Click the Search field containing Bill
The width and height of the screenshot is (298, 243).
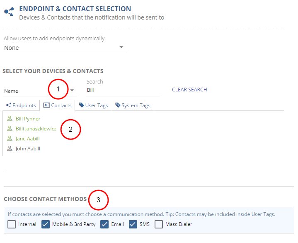pyautogui.click(x=122, y=90)
